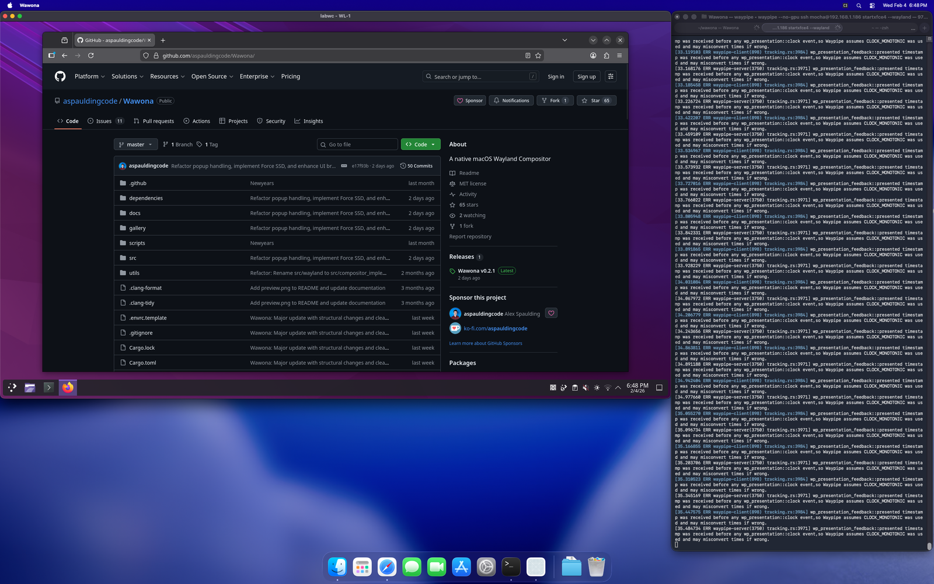Select the Firefox icon in the taskbar
Screen dimensions: 934x584
pyautogui.click(x=68, y=387)
